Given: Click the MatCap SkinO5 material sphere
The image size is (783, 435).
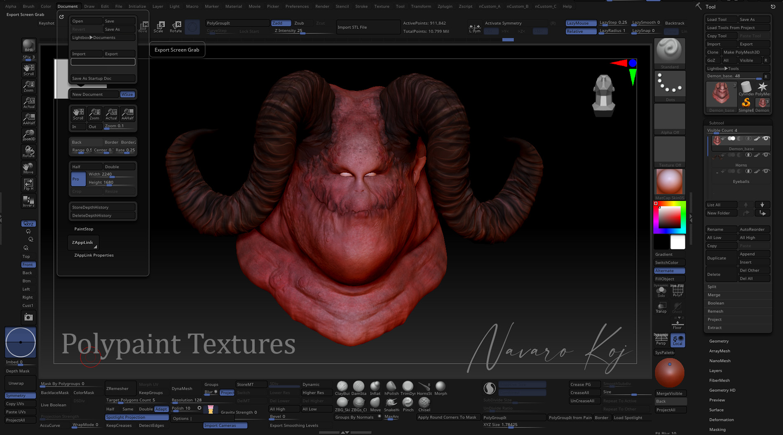Looking at the screenshot, I should click(670, 184).
